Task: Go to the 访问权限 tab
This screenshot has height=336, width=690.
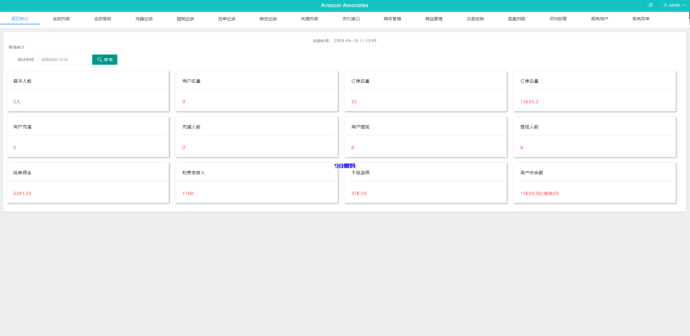Action: click(x=558, y=19)
